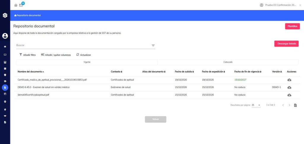Sort by Contexto column
The height and width of the screenshot is (144, 304).
(116, 72)
